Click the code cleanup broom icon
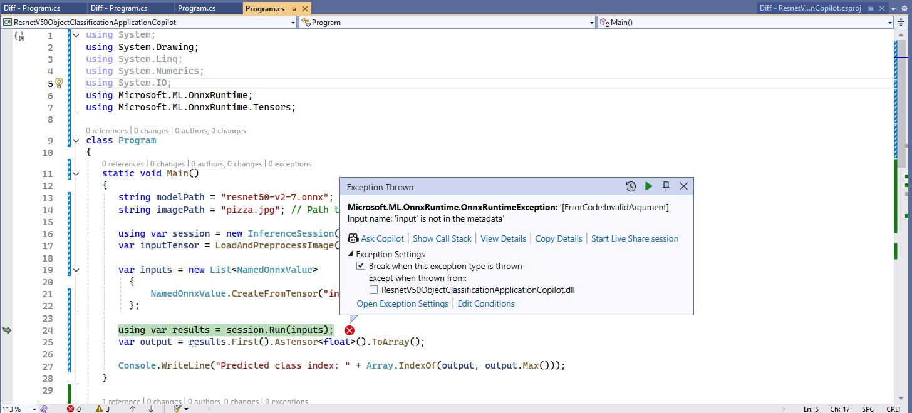Screen dimensions: 912x413 tap(177, 409)
